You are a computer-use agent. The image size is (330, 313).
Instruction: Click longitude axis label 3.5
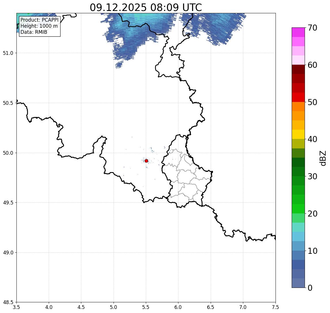pos(16,307)
